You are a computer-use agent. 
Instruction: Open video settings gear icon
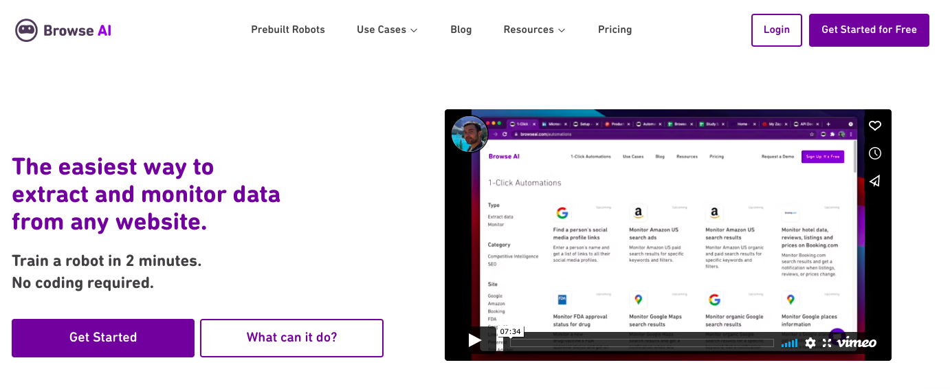[x=810, y=342]
